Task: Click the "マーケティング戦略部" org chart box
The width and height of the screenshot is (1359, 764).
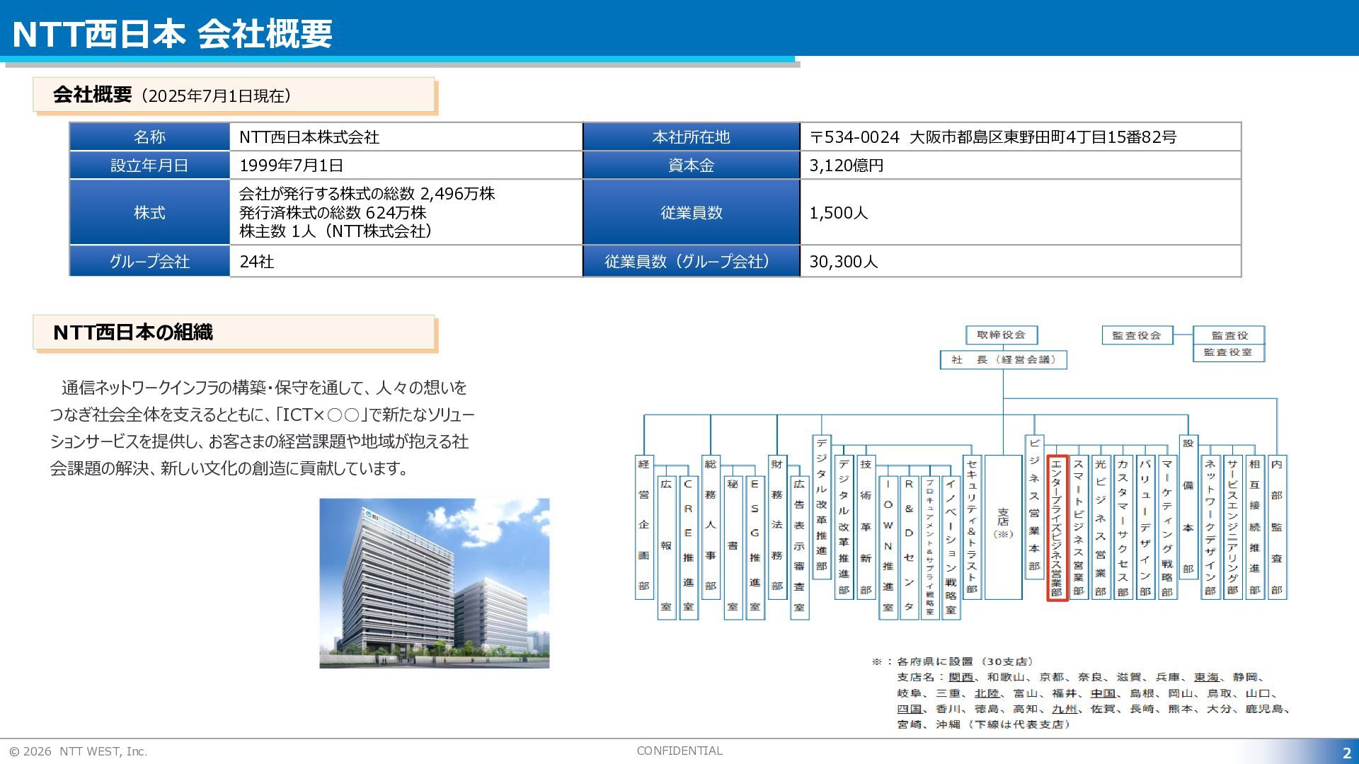Action: click(x=1167, y=527)
